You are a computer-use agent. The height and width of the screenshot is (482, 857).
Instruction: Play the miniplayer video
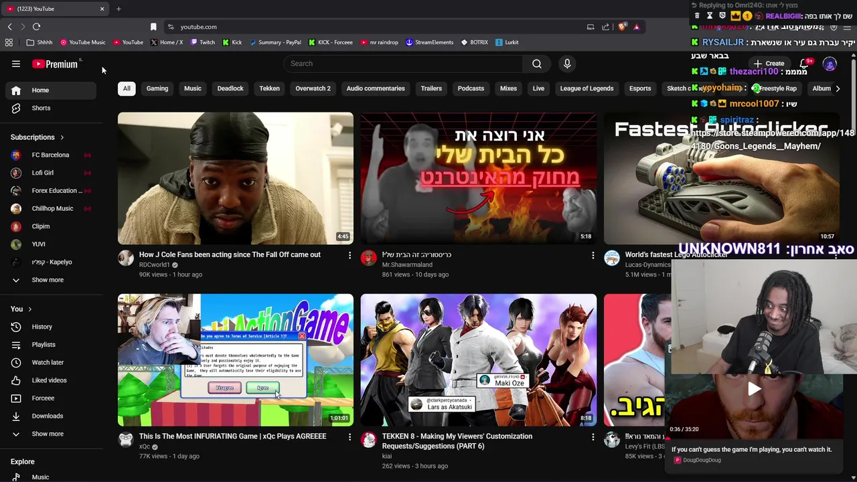[755, 389]
